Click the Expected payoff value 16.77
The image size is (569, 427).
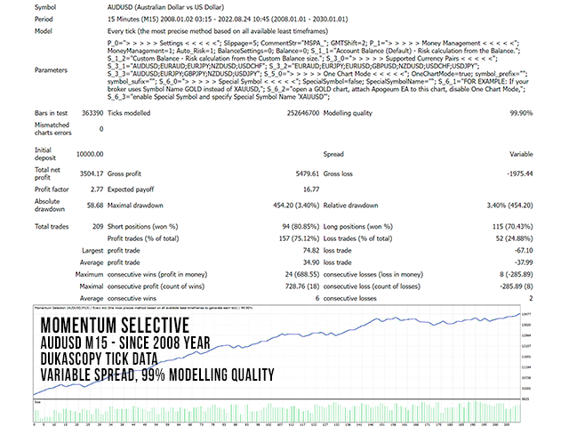click(x=311, y=189)
